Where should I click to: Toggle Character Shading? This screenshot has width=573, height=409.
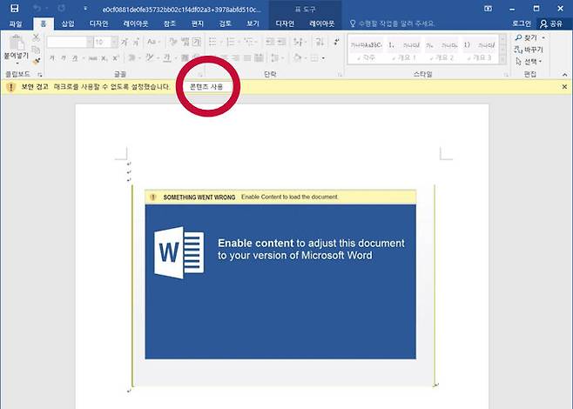[x=185, y=57]
